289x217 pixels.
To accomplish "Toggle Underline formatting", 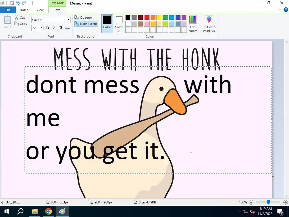I will pyautogui.click(x=61, y=28).
